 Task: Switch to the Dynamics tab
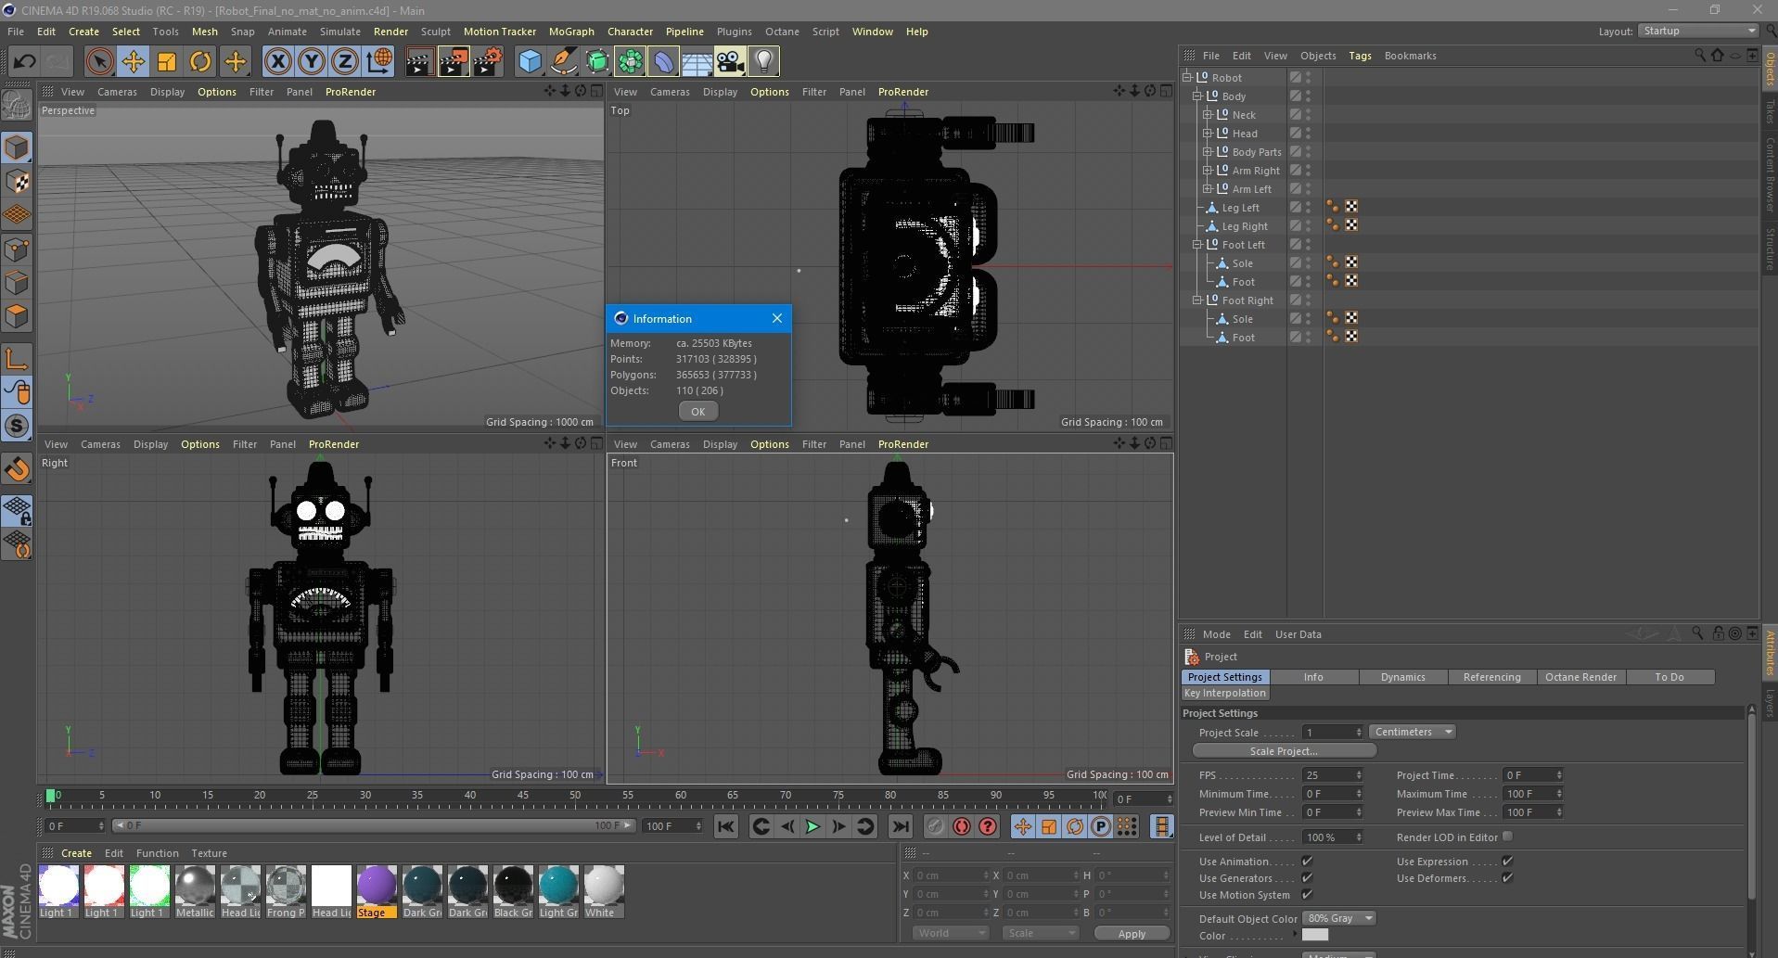(1402, 677)
